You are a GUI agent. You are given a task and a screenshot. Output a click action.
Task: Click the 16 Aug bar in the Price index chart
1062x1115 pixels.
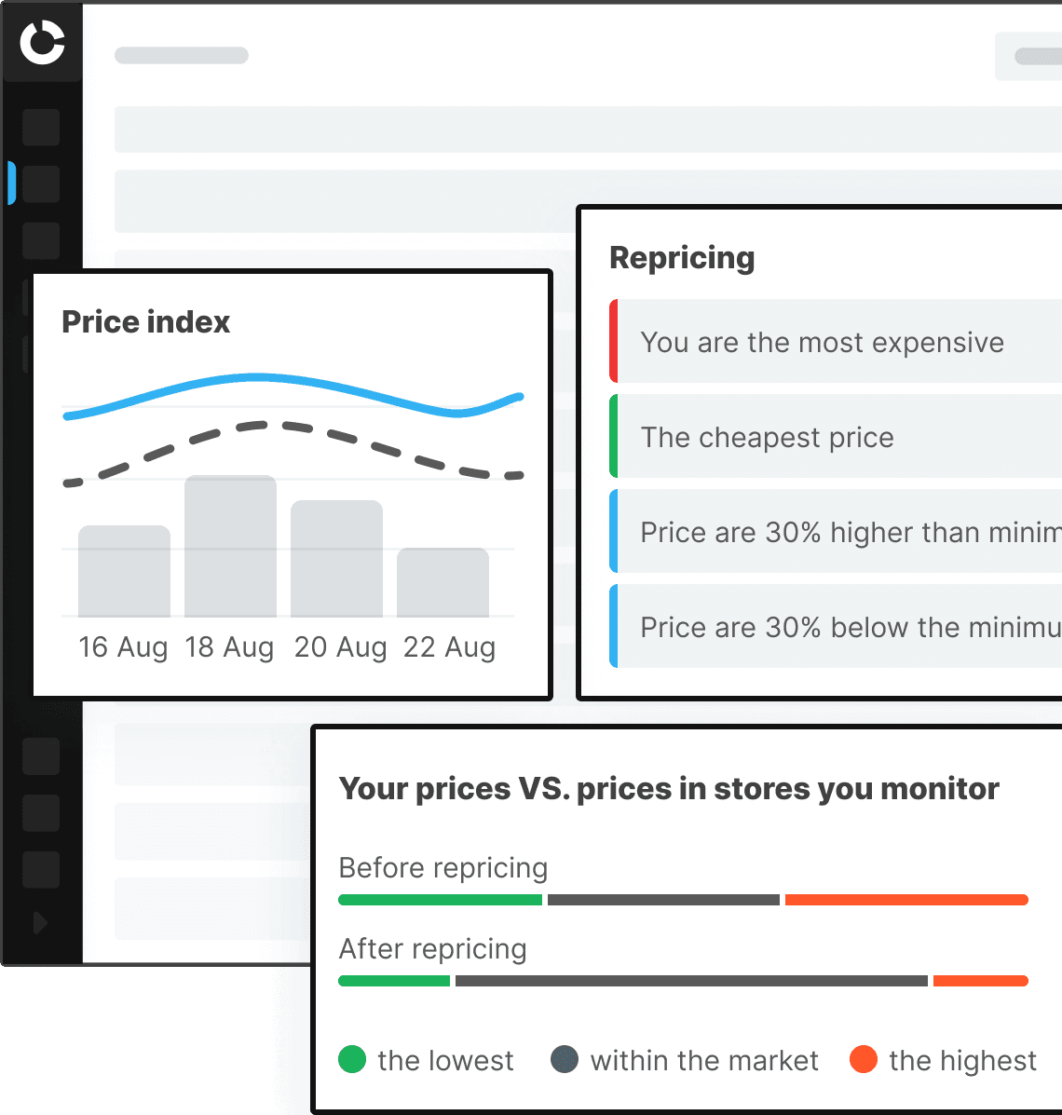124,571
